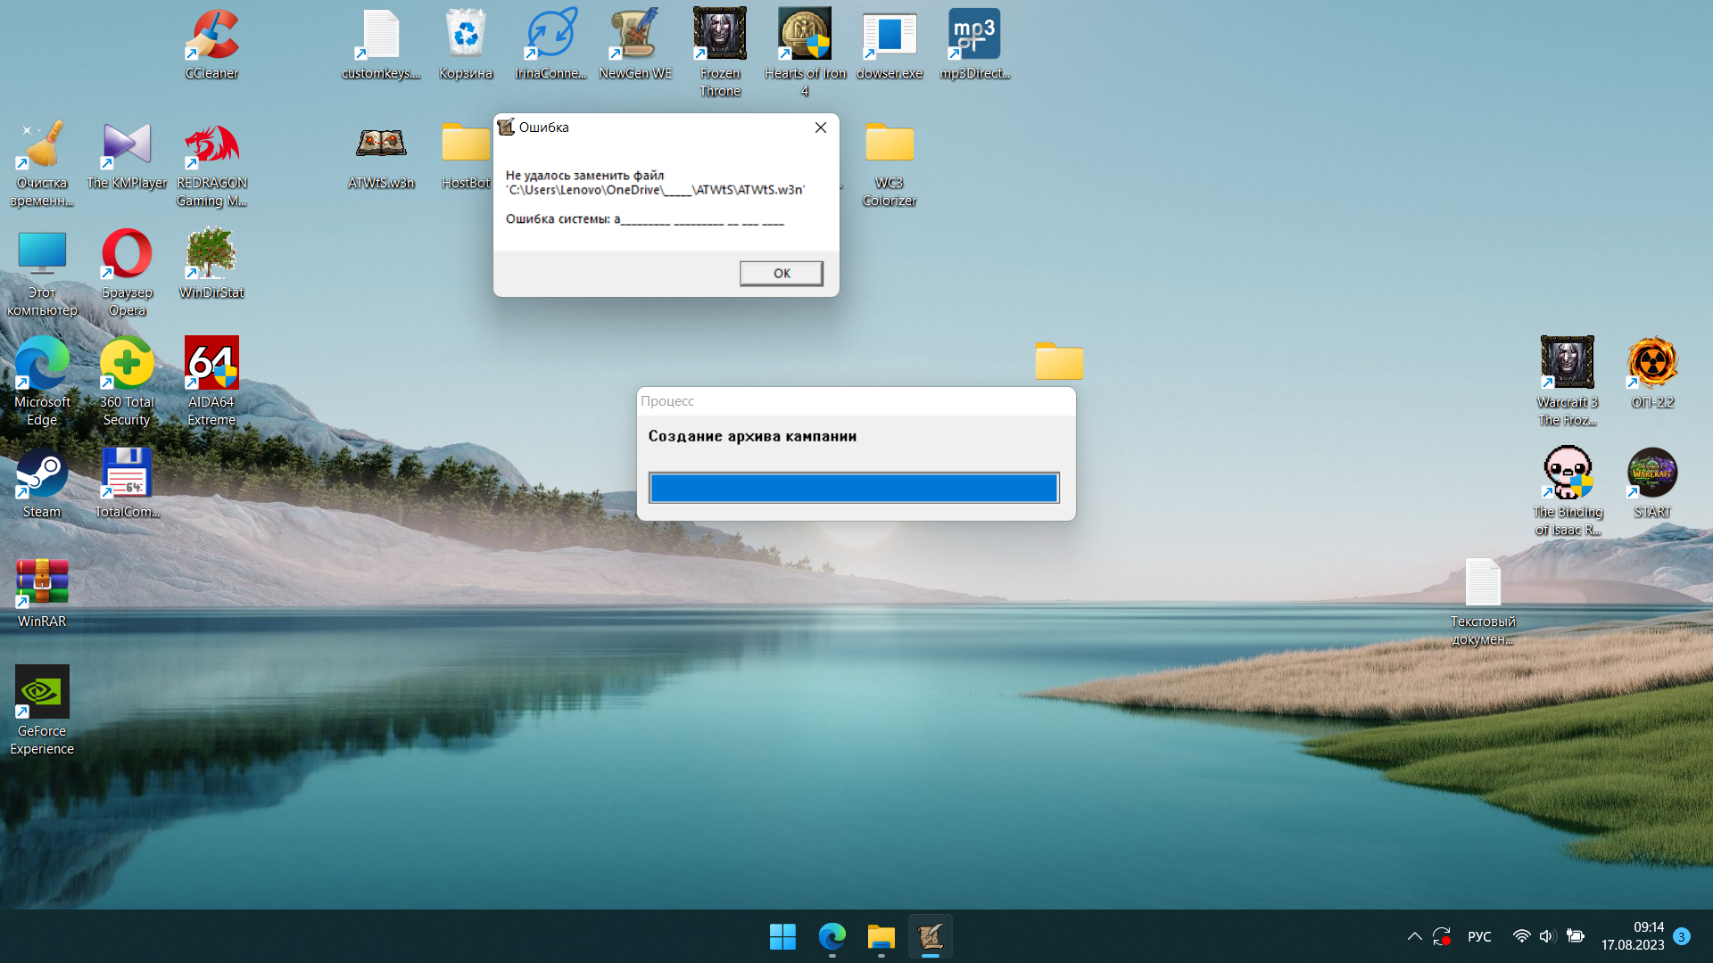Open the volume control in tray

[1546, 936]
